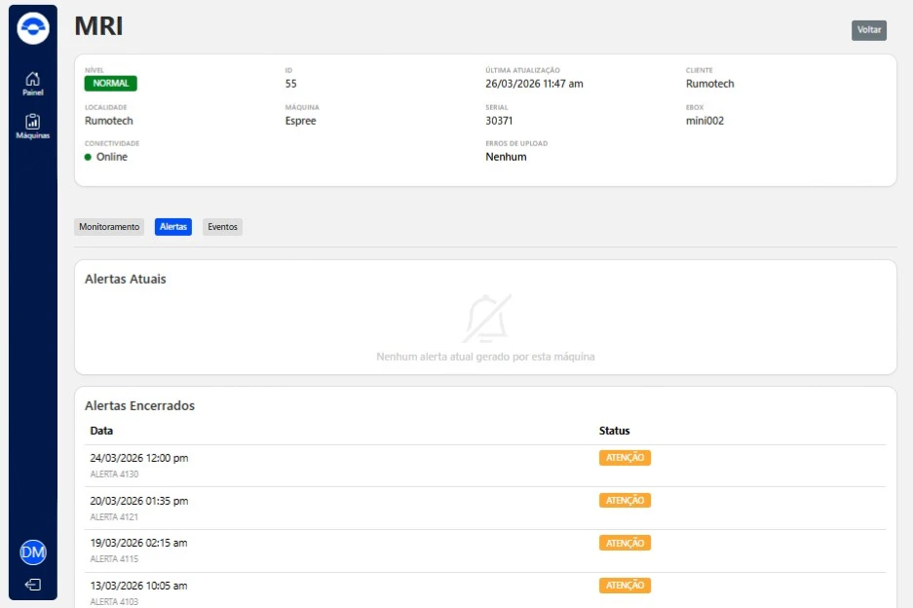The image size is (913, 608).
Task: Click the green Online status dot
Action: tap(89, 157)
